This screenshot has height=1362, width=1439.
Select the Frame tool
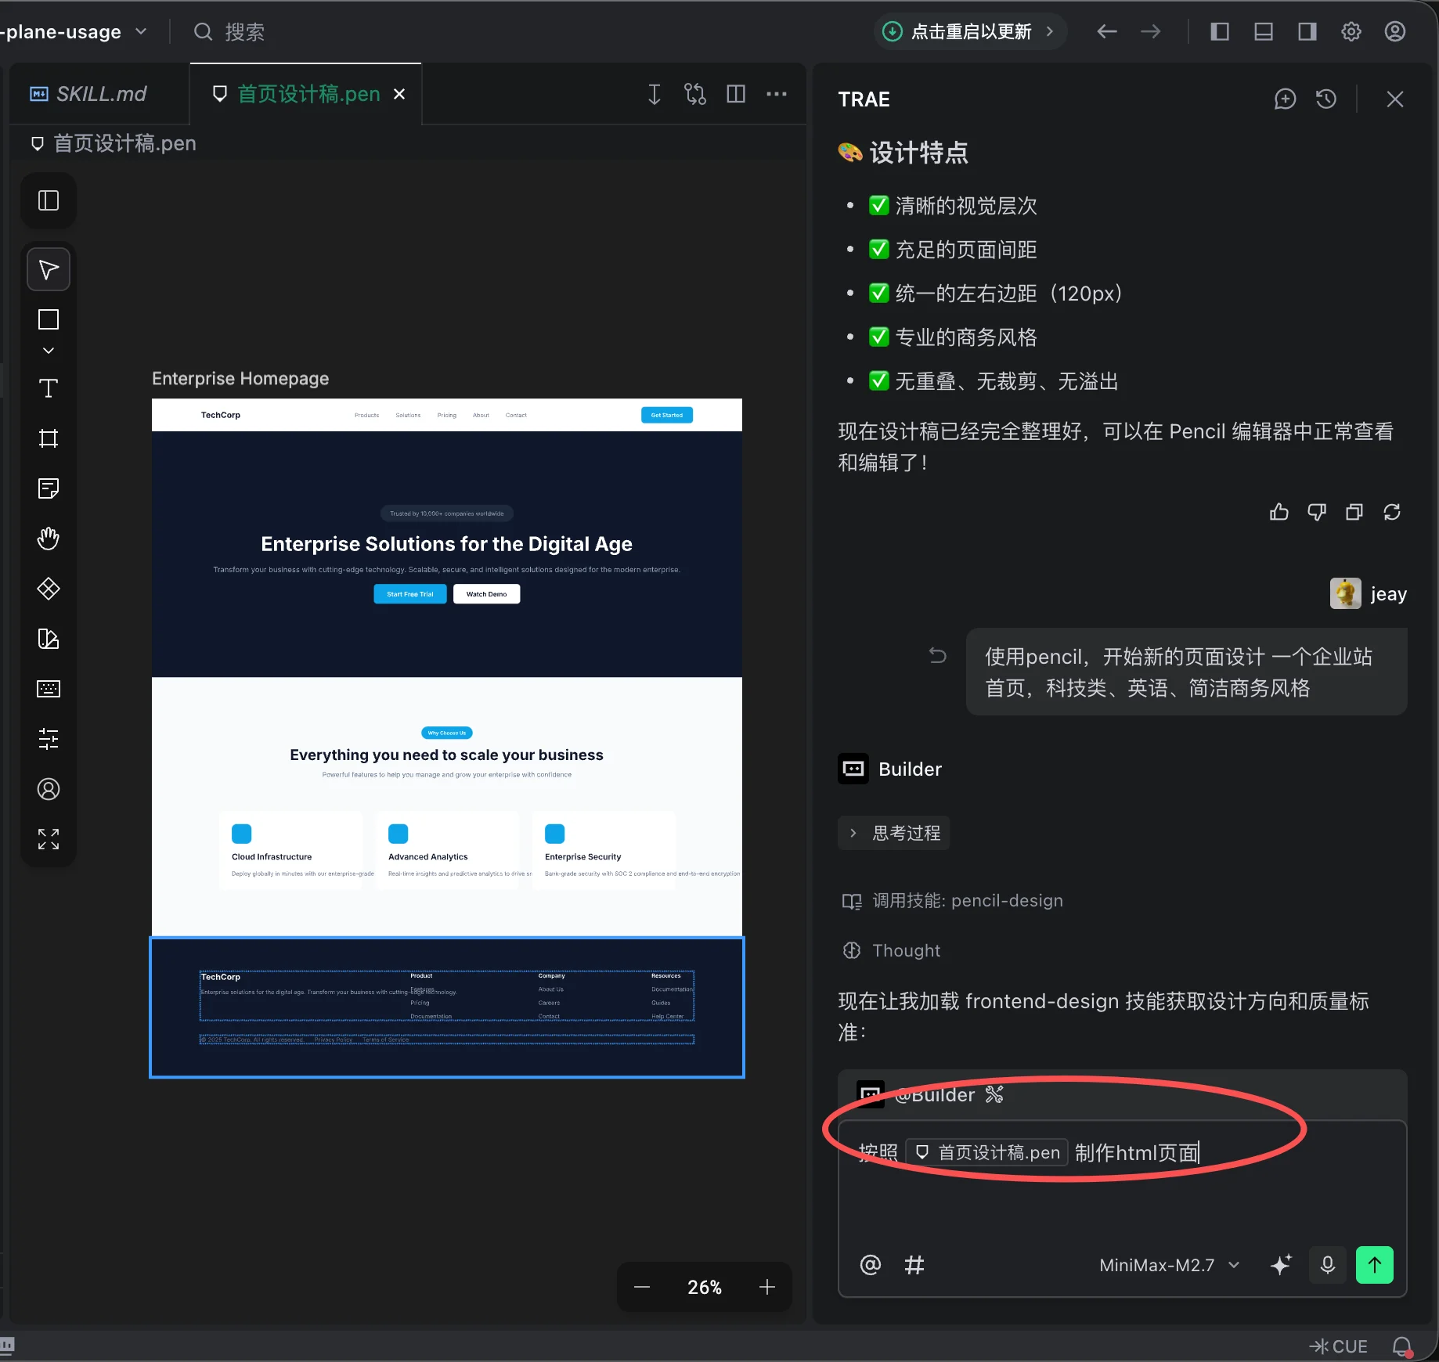(49, 438)
